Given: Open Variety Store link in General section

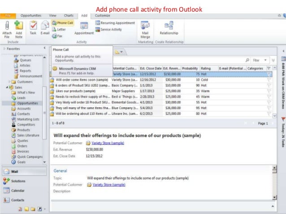Looking at the screenshot, I should coord(109,185).
